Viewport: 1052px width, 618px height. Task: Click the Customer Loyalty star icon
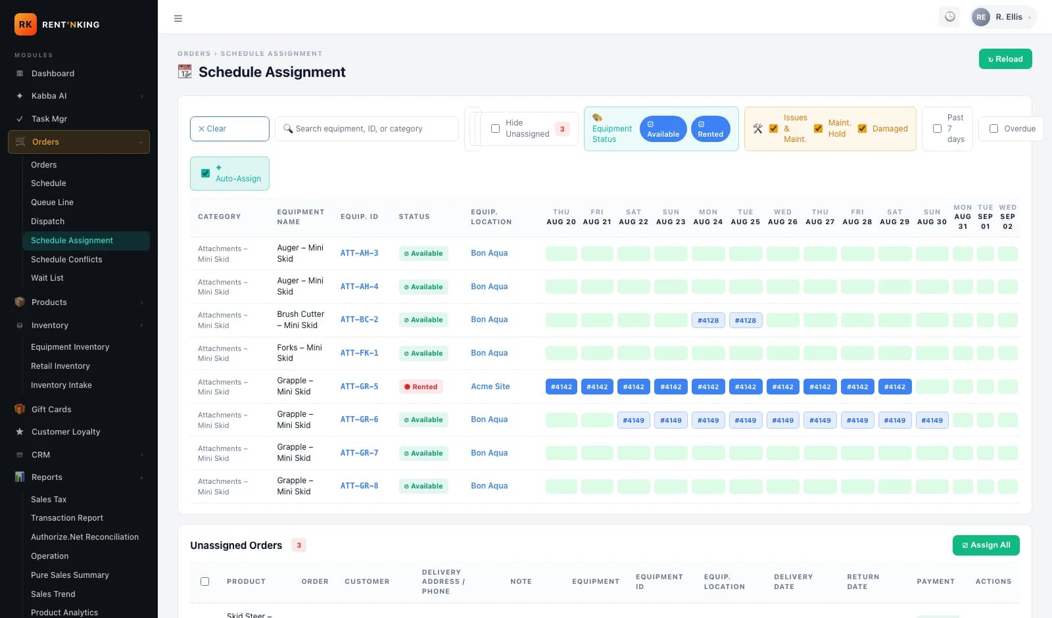pos(20,432)
